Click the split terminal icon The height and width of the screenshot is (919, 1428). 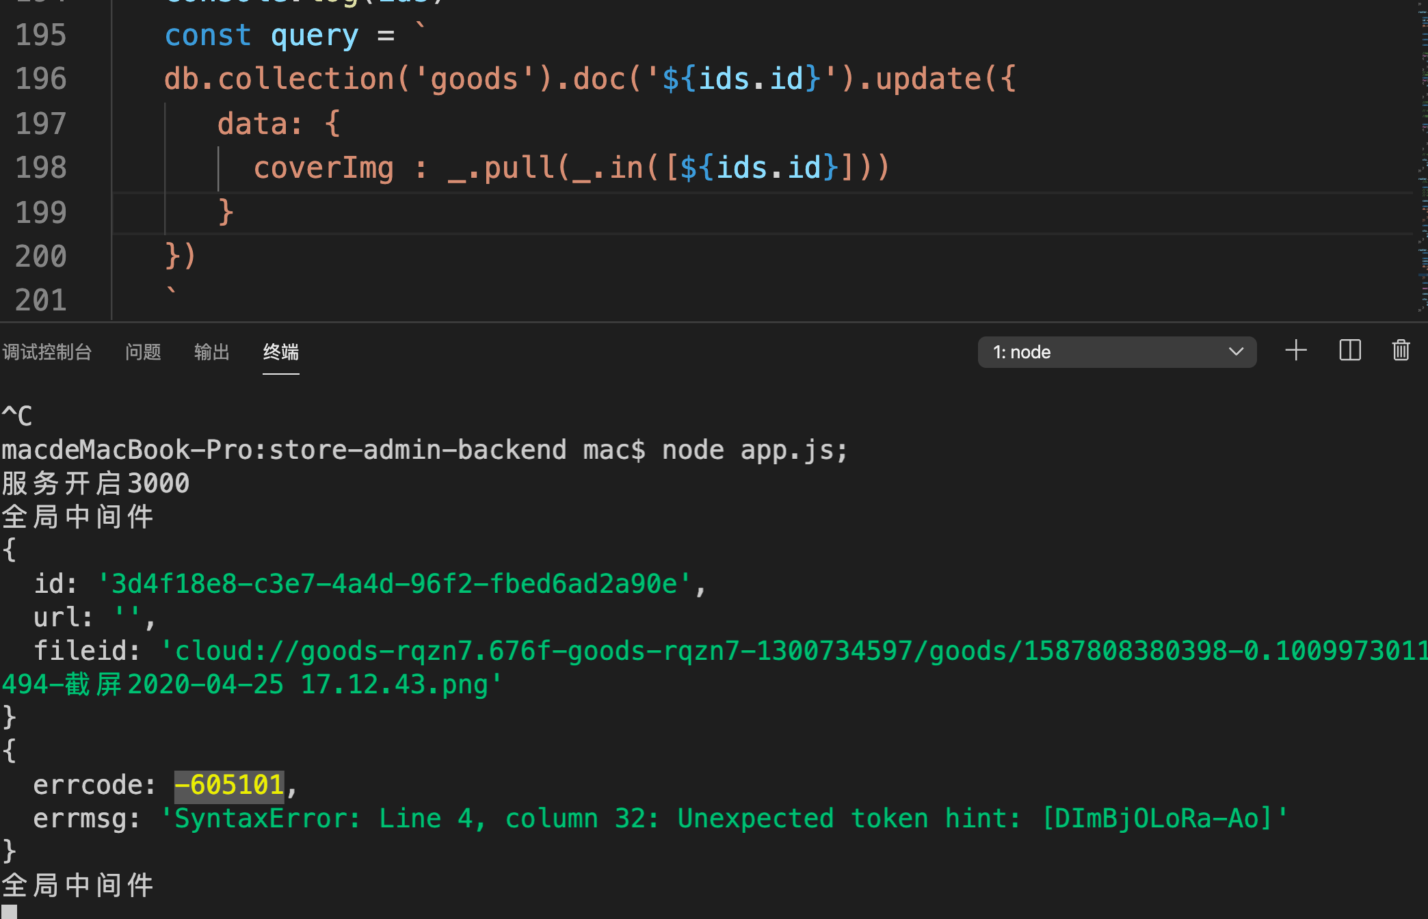click(x=1349, y=351)
